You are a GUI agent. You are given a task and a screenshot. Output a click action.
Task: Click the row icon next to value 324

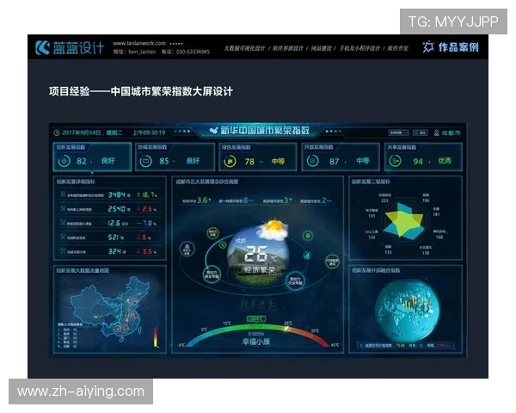(63, 251)
